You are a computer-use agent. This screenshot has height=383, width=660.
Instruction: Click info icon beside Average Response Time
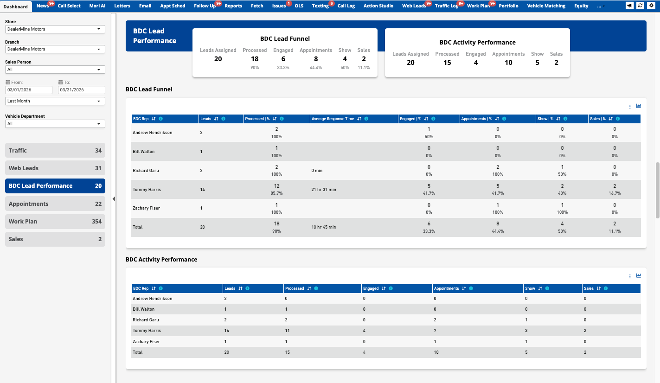tap(366, 119)
